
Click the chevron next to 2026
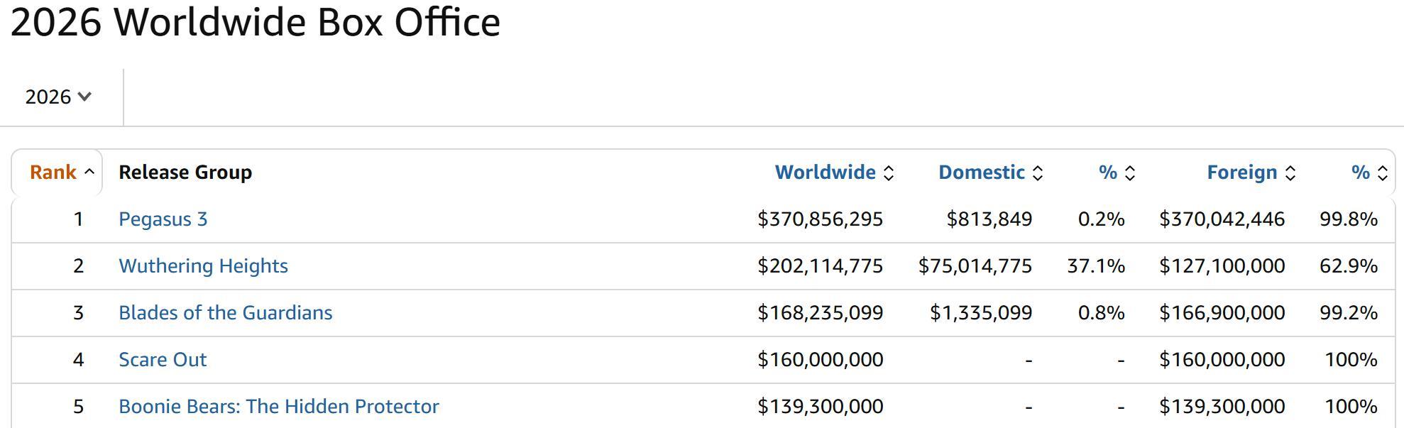point(84,97)
